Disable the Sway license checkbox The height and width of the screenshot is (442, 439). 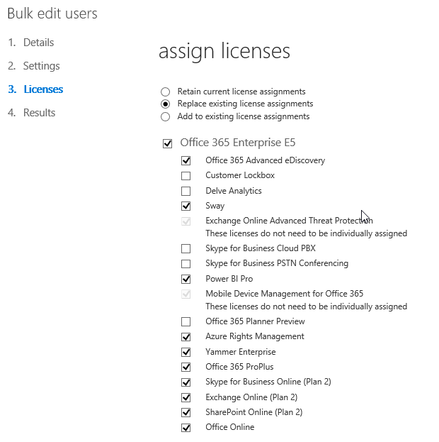coord(186,206)
